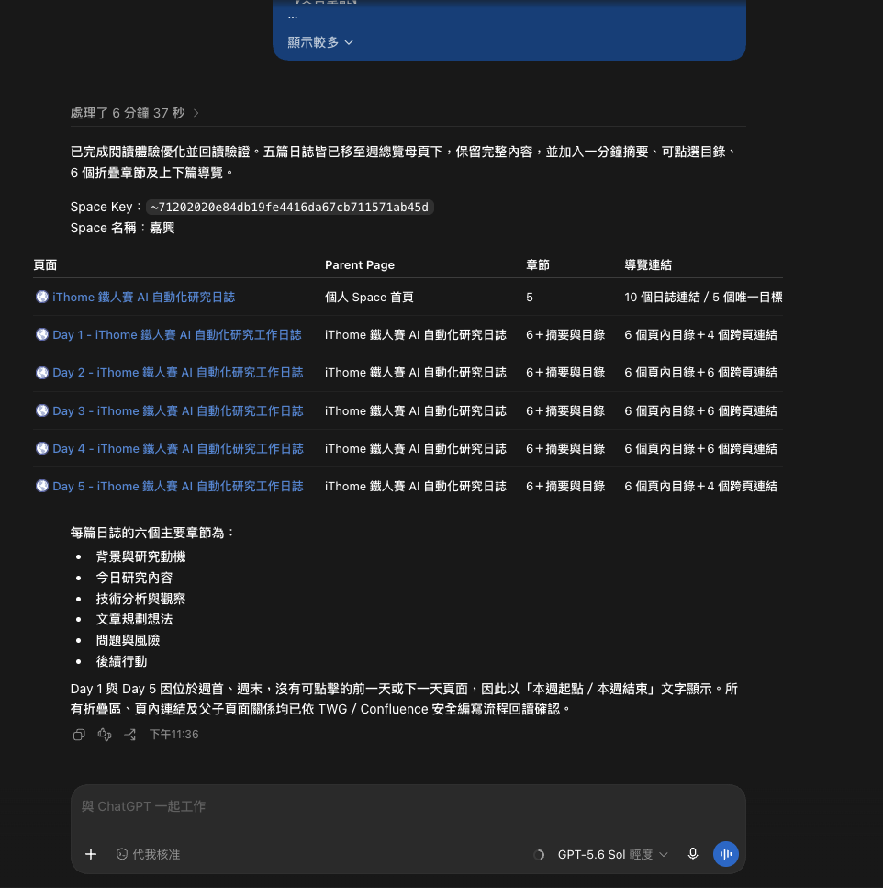Select Day 2's 6＋摘要與目錄 cell
The image size is (883, 888).
[565, 373]
